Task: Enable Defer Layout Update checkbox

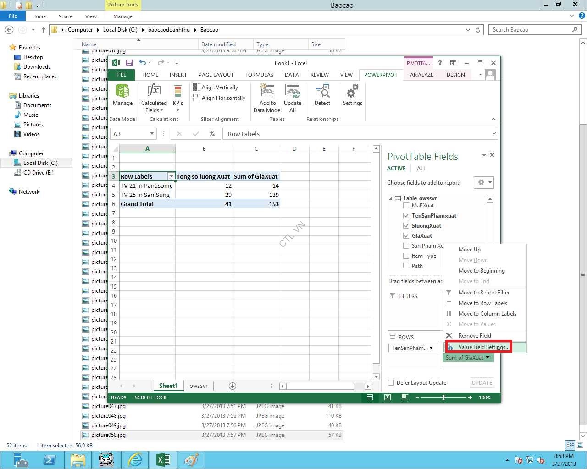Action: [x=391, y=383]
